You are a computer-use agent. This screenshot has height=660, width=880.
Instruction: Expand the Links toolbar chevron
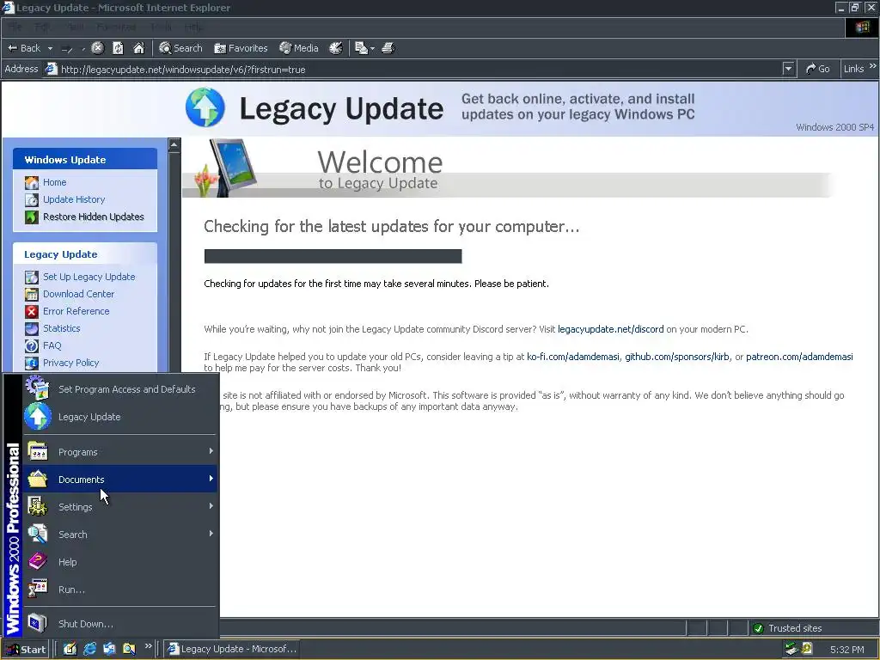[873, 66]
